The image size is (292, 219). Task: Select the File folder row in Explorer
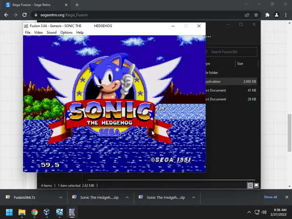231,73
